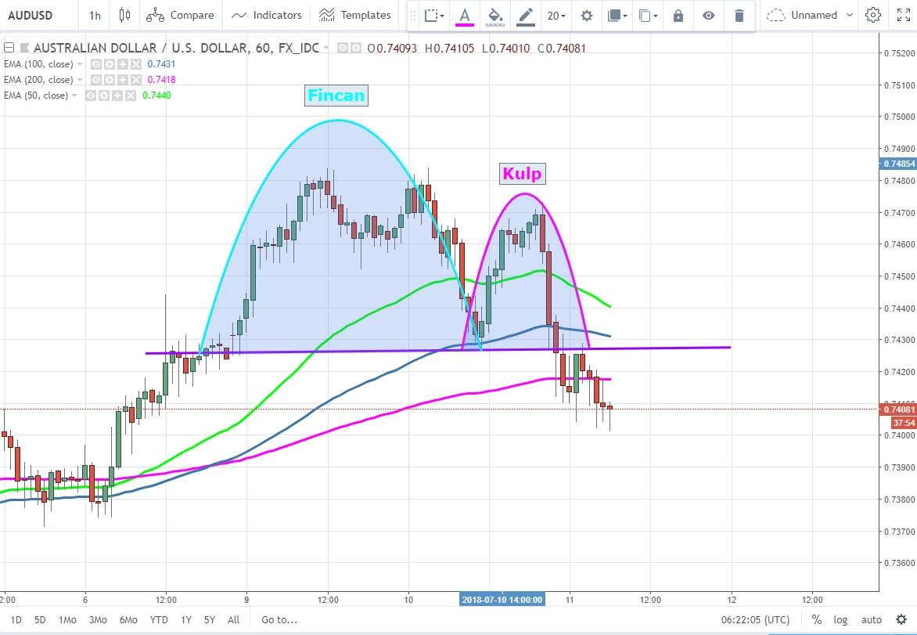Expand the Unnamed chart layout dropdown
The width and height of the screenshot is (917, 635).
point(850,15)
